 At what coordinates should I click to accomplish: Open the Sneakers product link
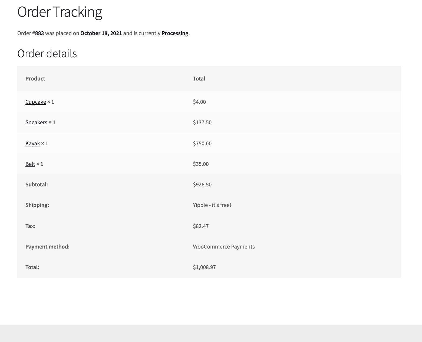[x=36, y=122]
